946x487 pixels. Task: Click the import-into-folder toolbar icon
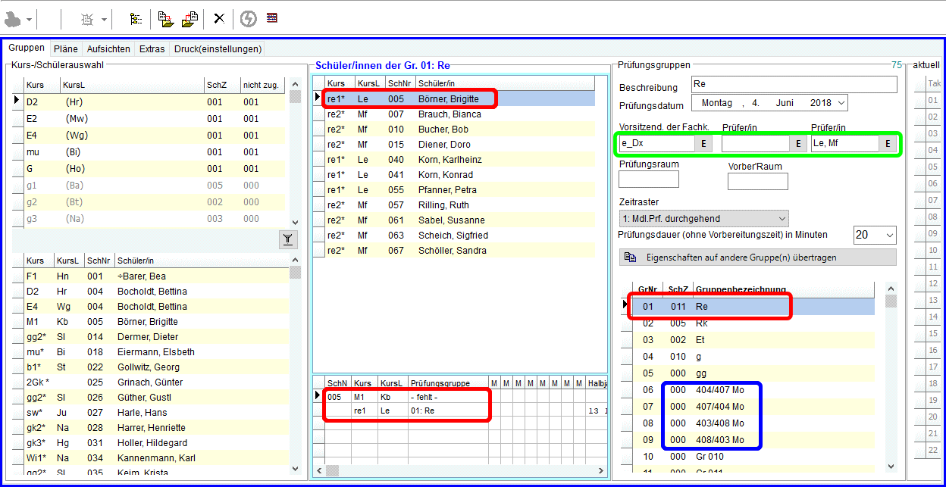[166, 19]
